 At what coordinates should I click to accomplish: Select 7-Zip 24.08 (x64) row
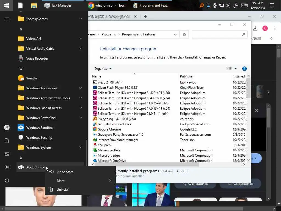coord(169,82)
